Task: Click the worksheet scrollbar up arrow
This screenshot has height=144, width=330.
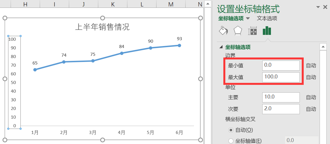Action: (x=208, y=4)
